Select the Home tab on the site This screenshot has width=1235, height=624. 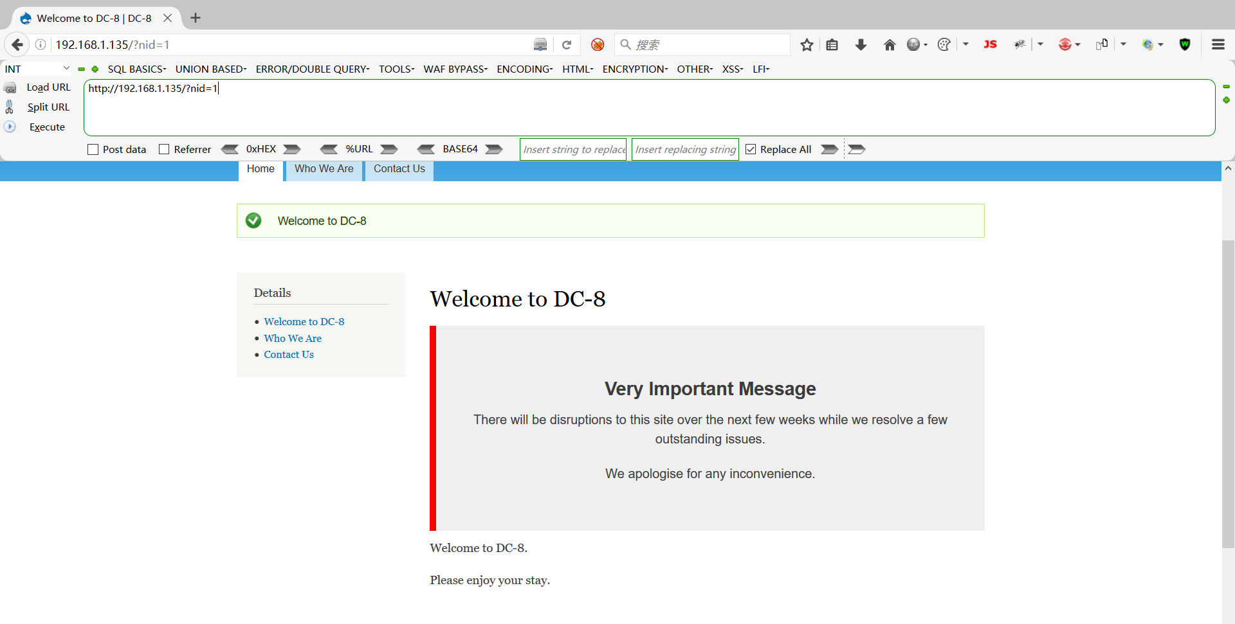coord(261,170)
